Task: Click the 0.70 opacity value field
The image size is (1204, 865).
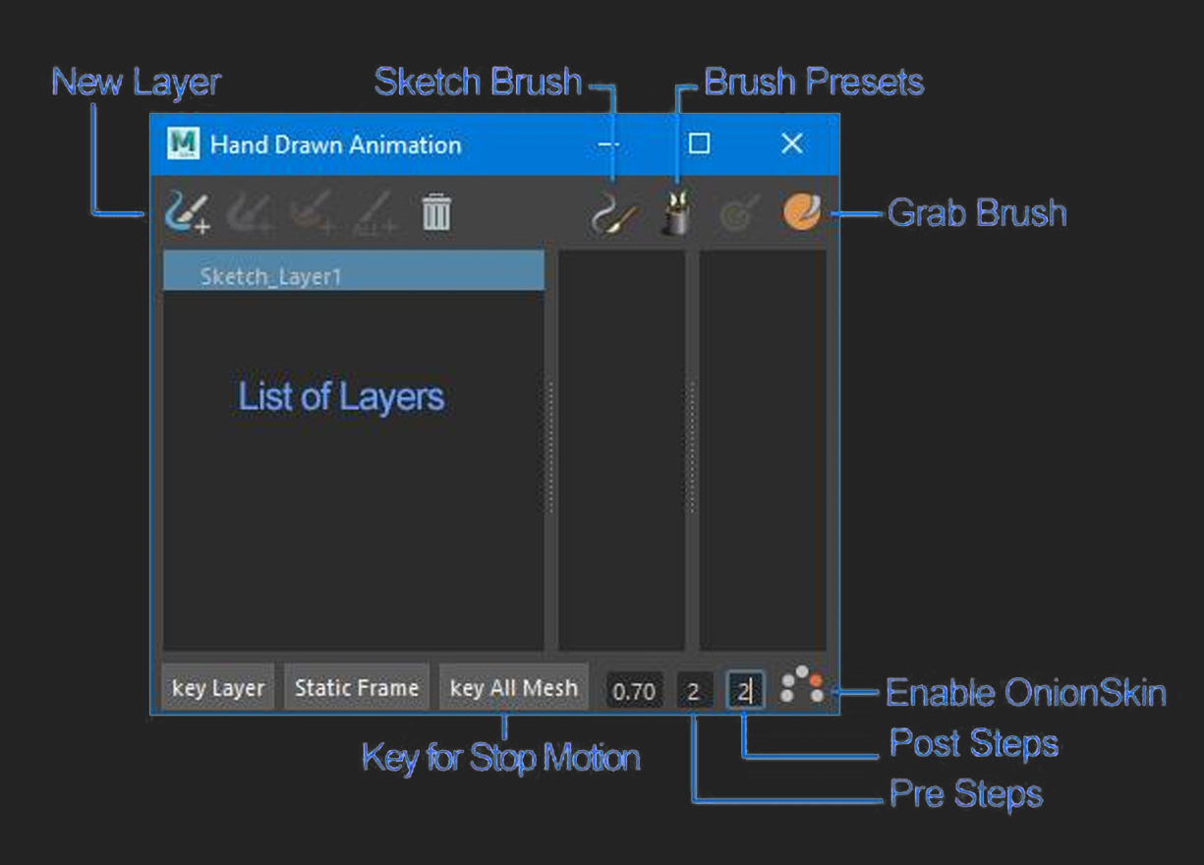Action: 633,691
